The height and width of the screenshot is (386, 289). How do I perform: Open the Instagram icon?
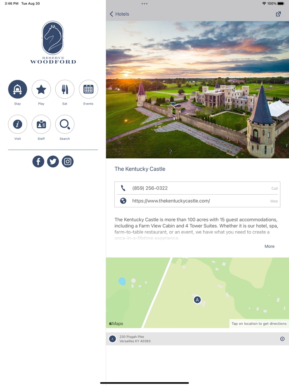(x=68, y=162)
